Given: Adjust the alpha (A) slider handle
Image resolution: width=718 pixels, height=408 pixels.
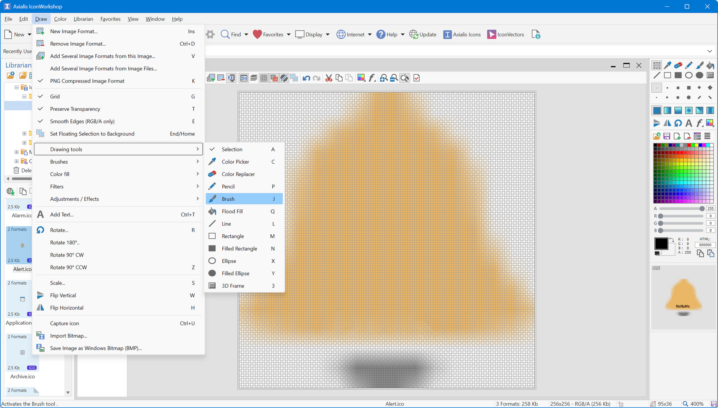Looking at the screenshot, I should tap(702, 208).
